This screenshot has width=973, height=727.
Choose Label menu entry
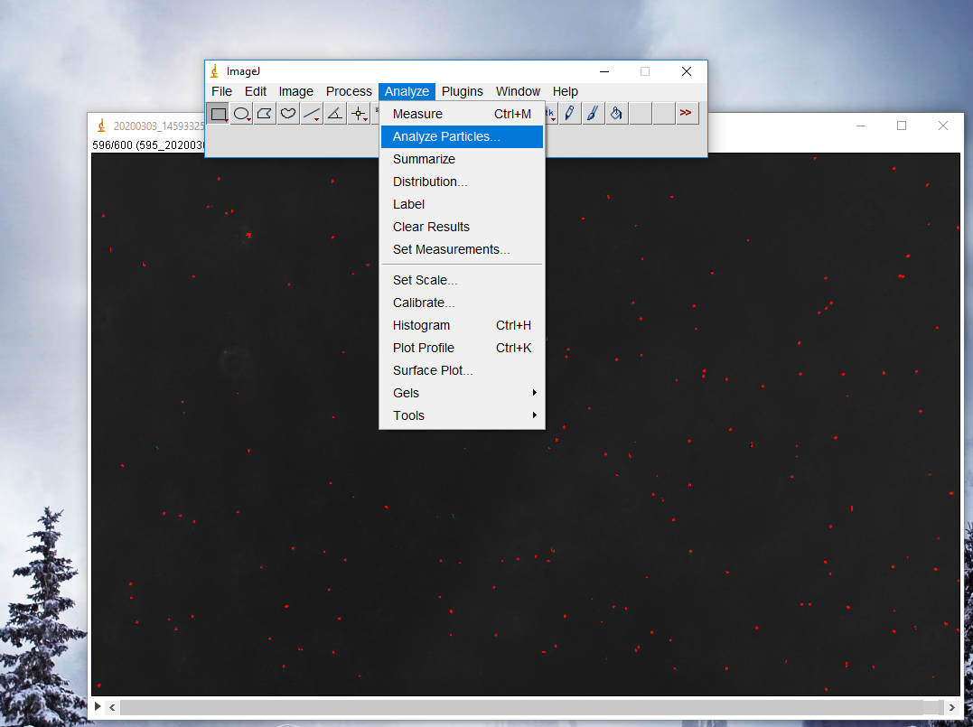(462, 204)
